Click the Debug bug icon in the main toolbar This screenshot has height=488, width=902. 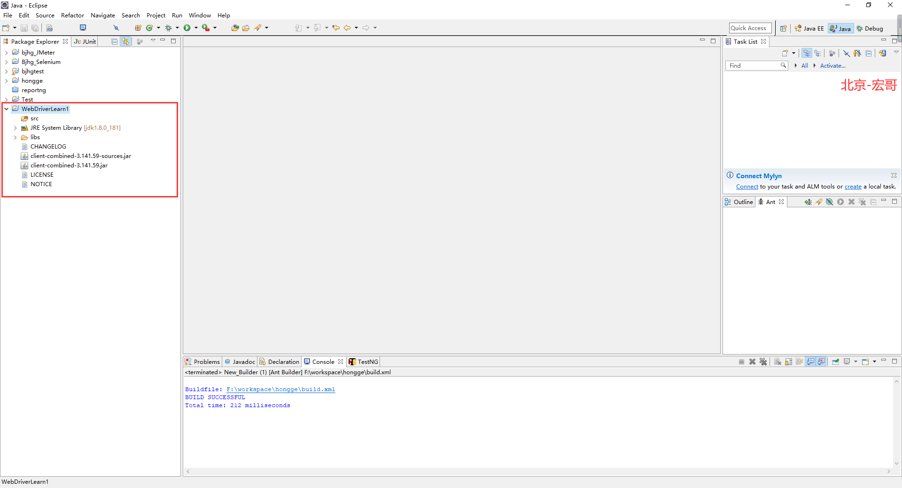168,28
